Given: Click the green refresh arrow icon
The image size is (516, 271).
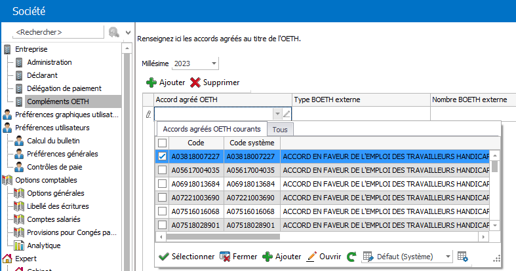Looking at the screenshot, I should tap(351, 257).
